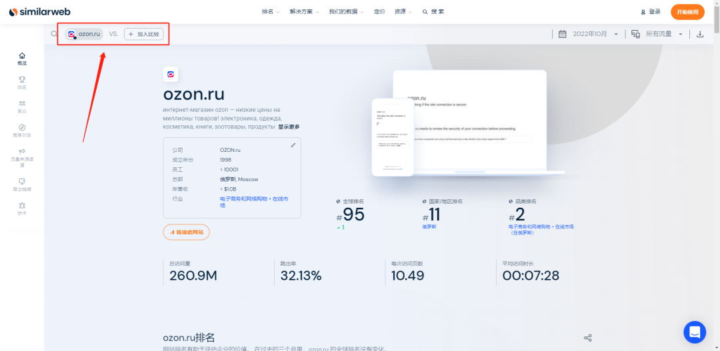Expand the 排名 menu in top navigation

coord(271,12)
